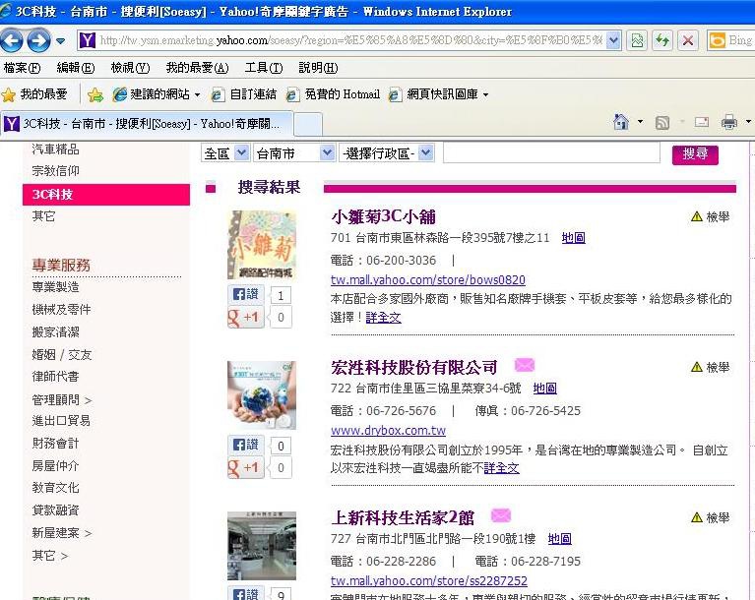Click the 宏洸科技 globe thumbnail image
The image size is (755, 600).
pyautogui.click(x=262, y=395)
